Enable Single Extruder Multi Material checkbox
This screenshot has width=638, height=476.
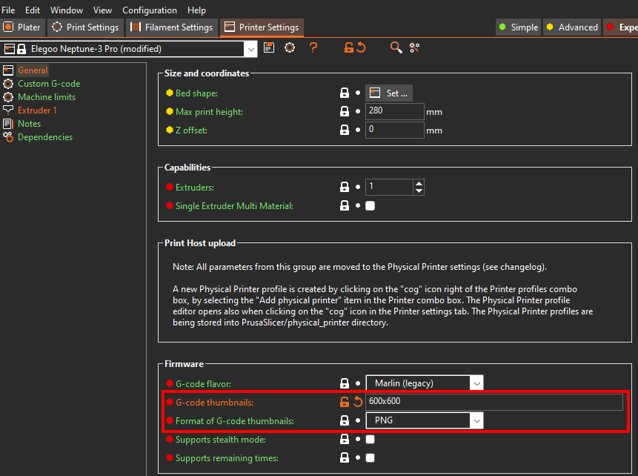coord(370,205)
